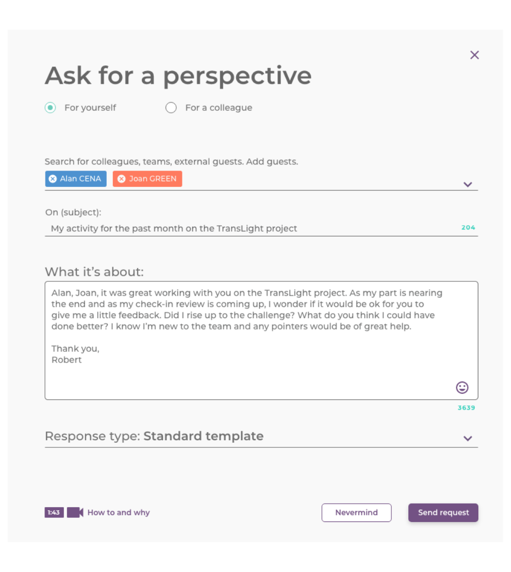Viewport: 511px width, 572px height.
Task: Select the Joan GREEN recipient chip
Action: coord(151,179)
